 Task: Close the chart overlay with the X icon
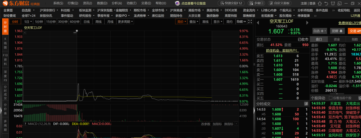point(25,33)
